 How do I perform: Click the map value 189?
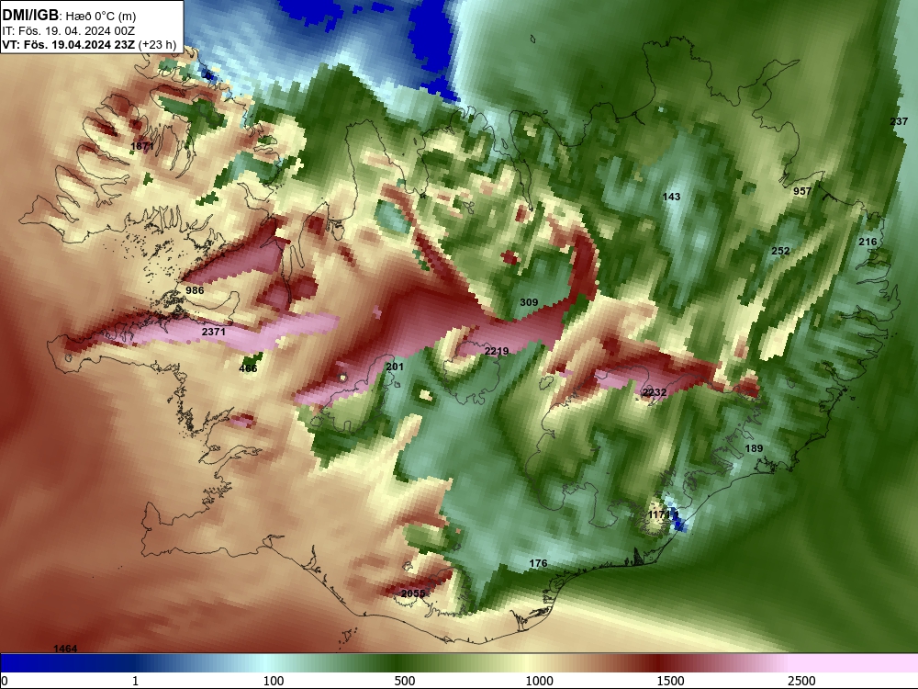click(754, 448)
